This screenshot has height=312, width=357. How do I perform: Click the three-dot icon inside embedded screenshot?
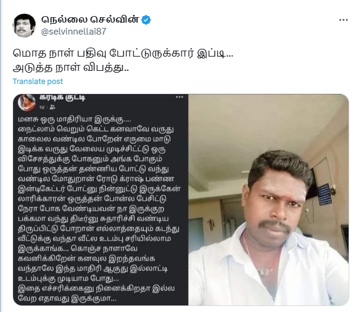coord(179,97)
